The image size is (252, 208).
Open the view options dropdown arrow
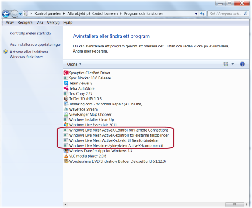[233, 64]
